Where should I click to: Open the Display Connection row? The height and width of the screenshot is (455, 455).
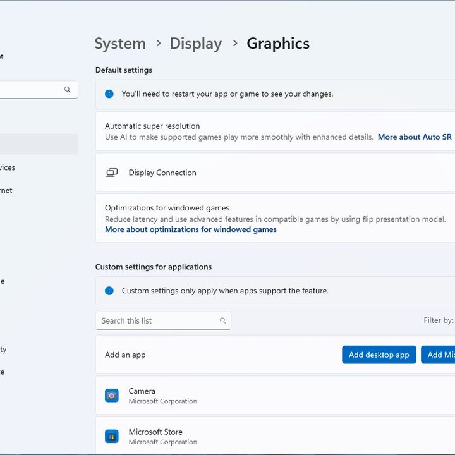tap(276, 173)
